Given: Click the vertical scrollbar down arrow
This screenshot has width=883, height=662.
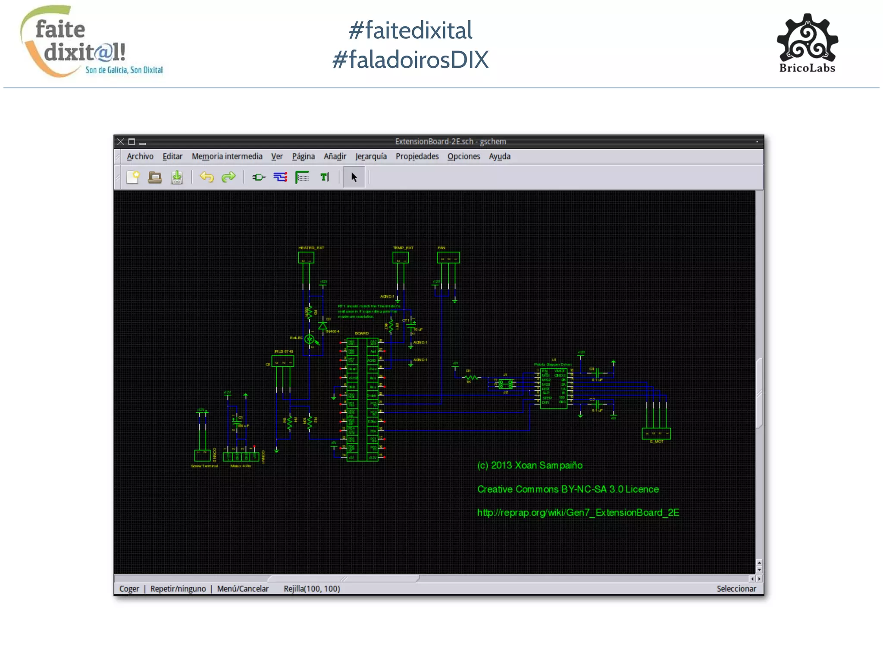Looking at the screenshot, I should pyautogui.click(x=759, y=570).
